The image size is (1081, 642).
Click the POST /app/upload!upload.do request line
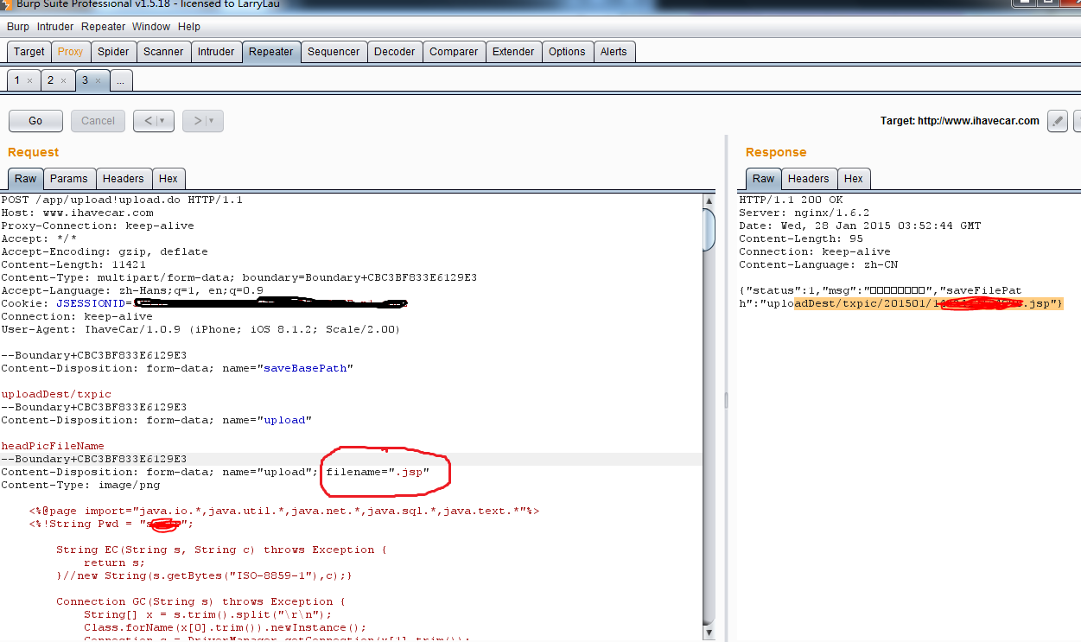(122, 200)
